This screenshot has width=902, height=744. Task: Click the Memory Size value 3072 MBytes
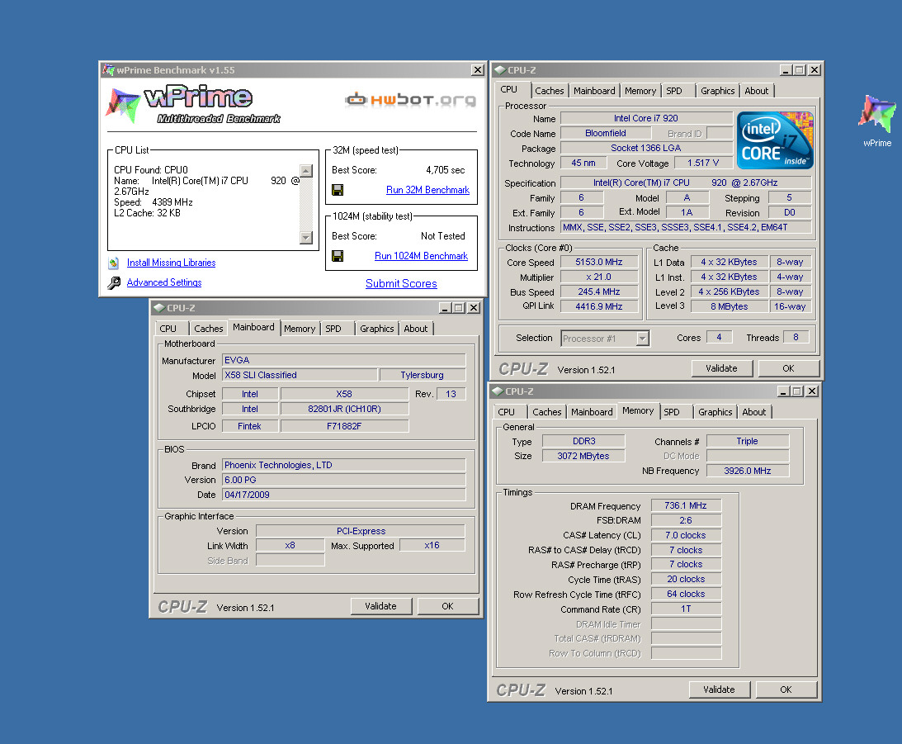pos(583,456)
